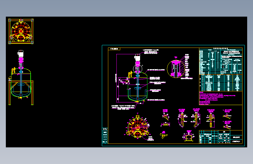Select the top plan view in square frame
The height and width of the screenshot is (164, 253).
[21, 31]
